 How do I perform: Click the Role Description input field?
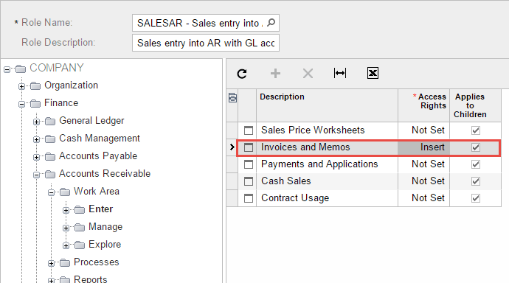click(206, 43)
